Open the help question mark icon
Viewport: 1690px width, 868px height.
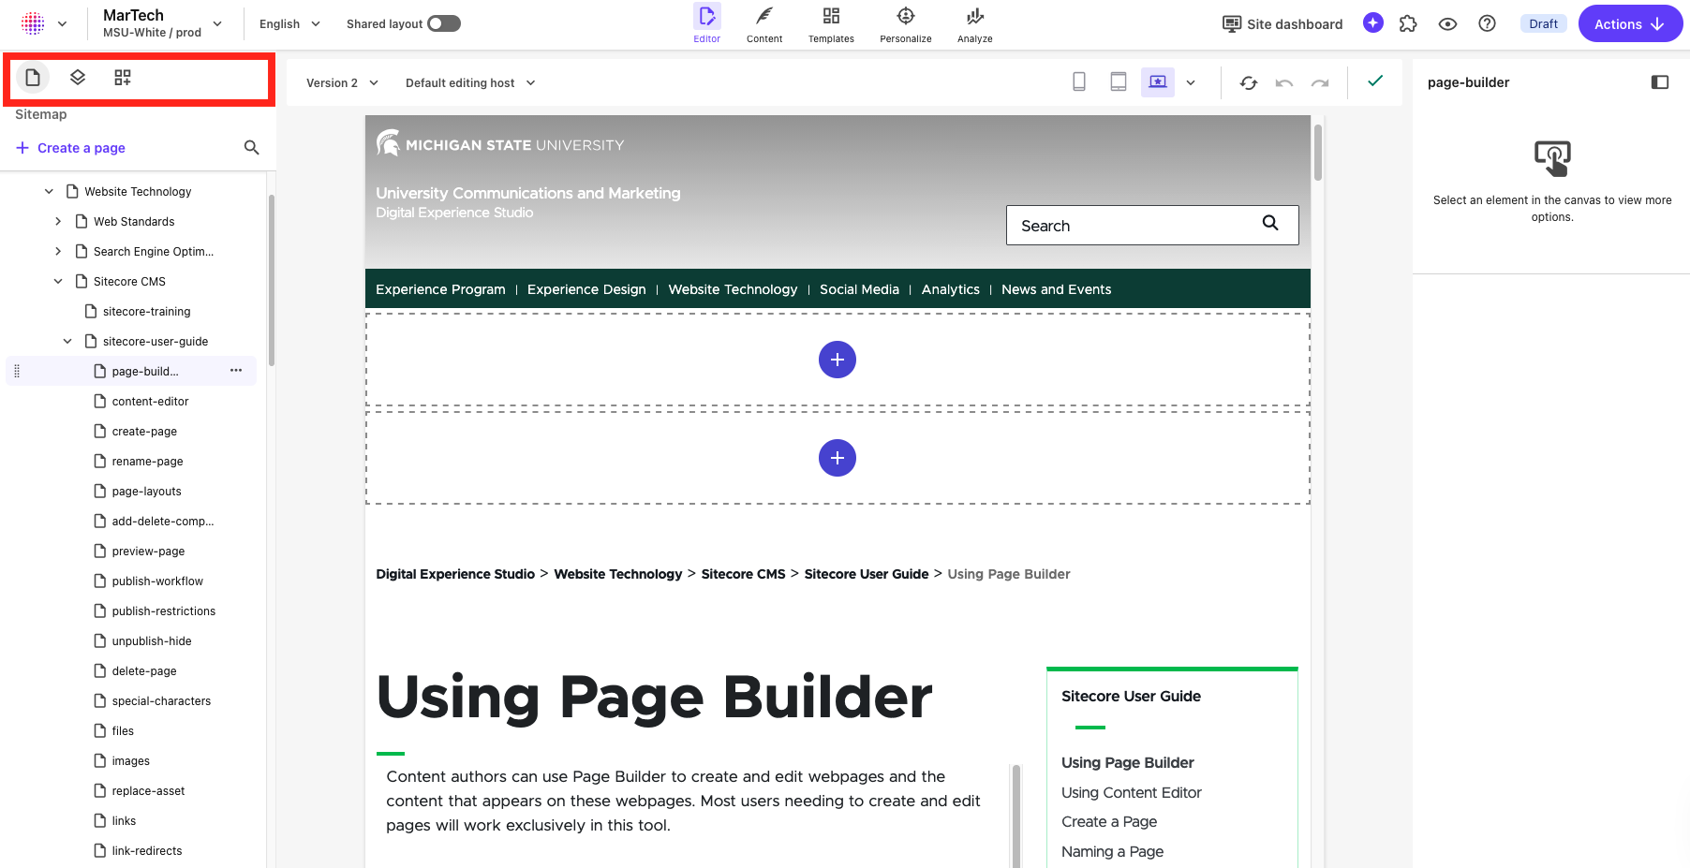pos(1487,23)
